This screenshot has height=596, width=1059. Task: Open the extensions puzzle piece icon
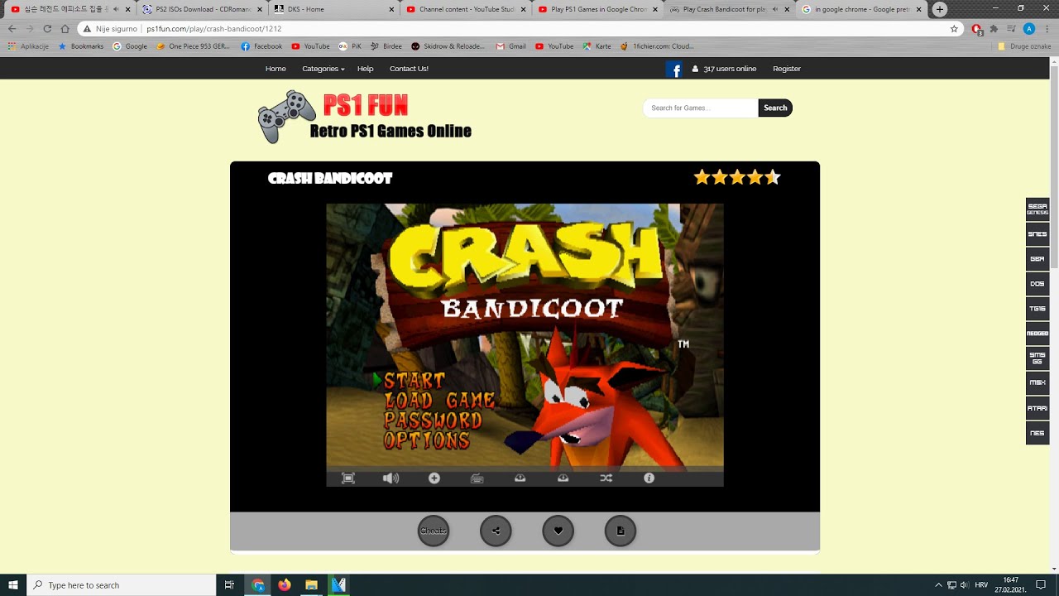click(x=994, y=28)
